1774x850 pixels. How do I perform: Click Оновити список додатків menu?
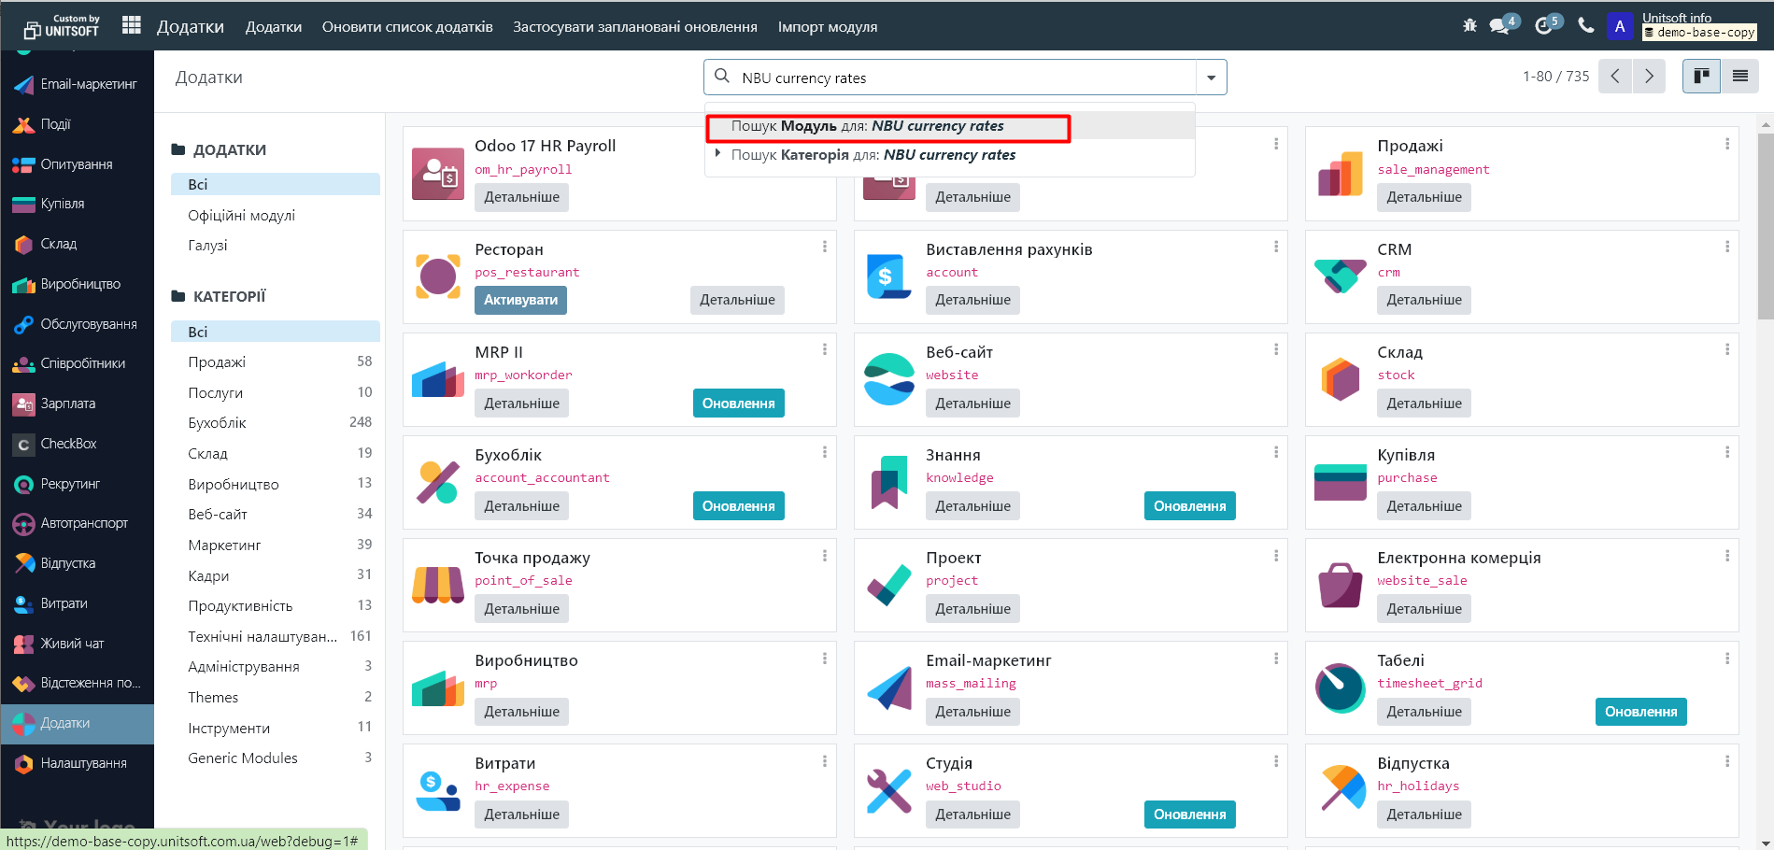[407, 27]
